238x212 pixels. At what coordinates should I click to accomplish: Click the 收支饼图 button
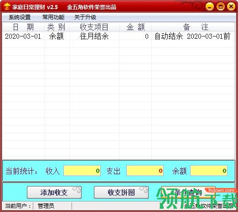[121, 192]
